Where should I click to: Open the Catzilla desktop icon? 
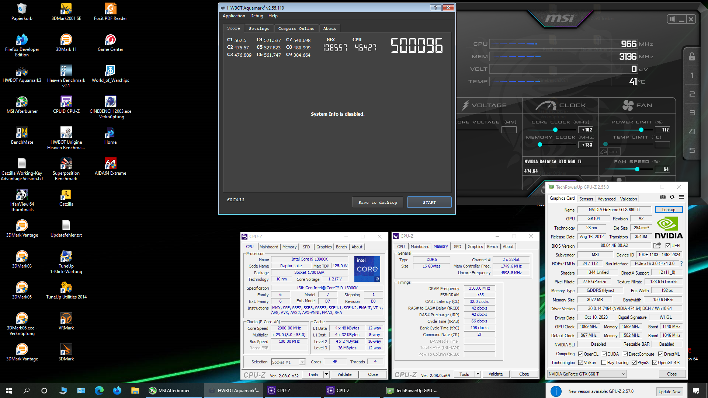(x=66, y=198)
